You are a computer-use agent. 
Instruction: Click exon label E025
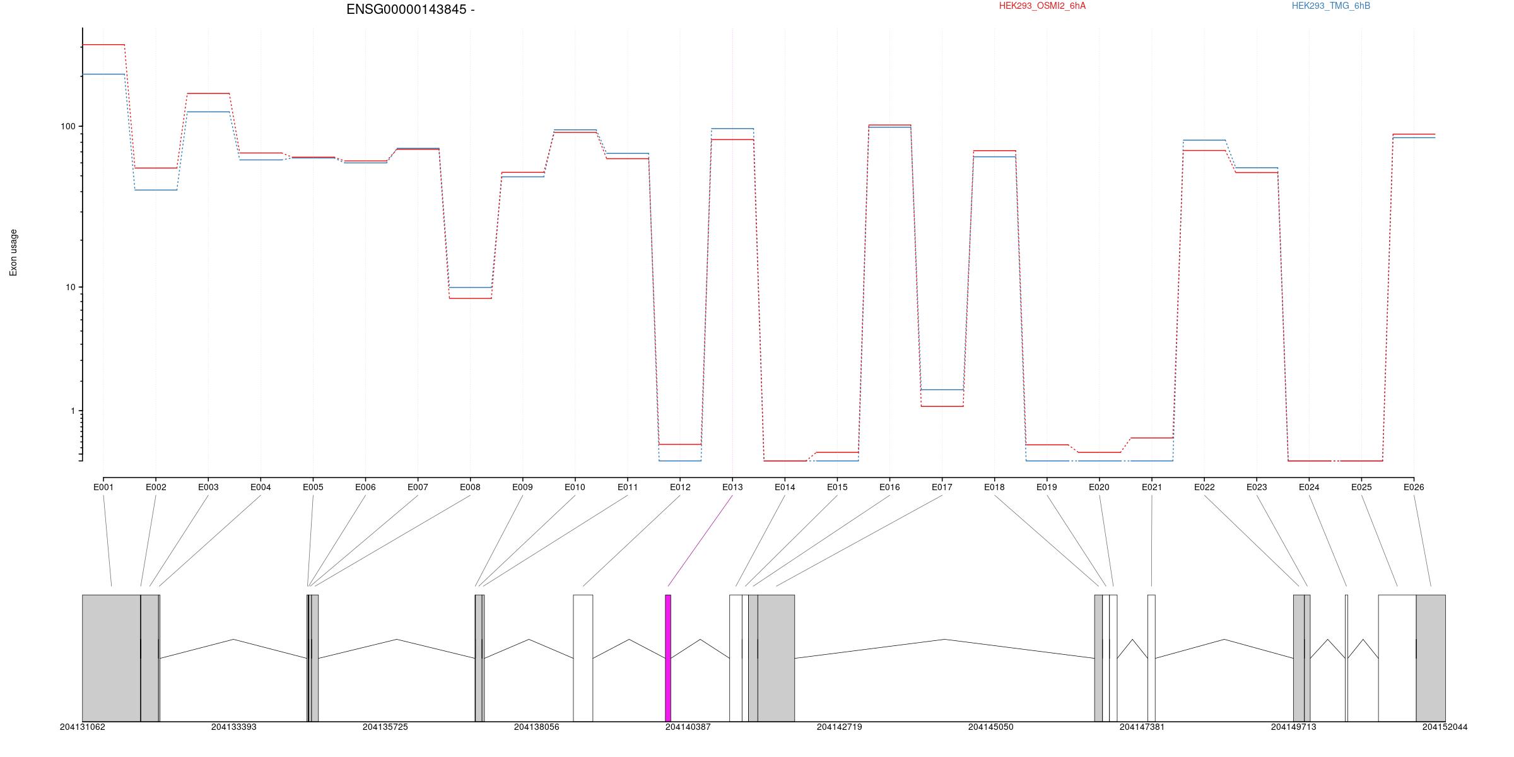[x=1361, y=487]
